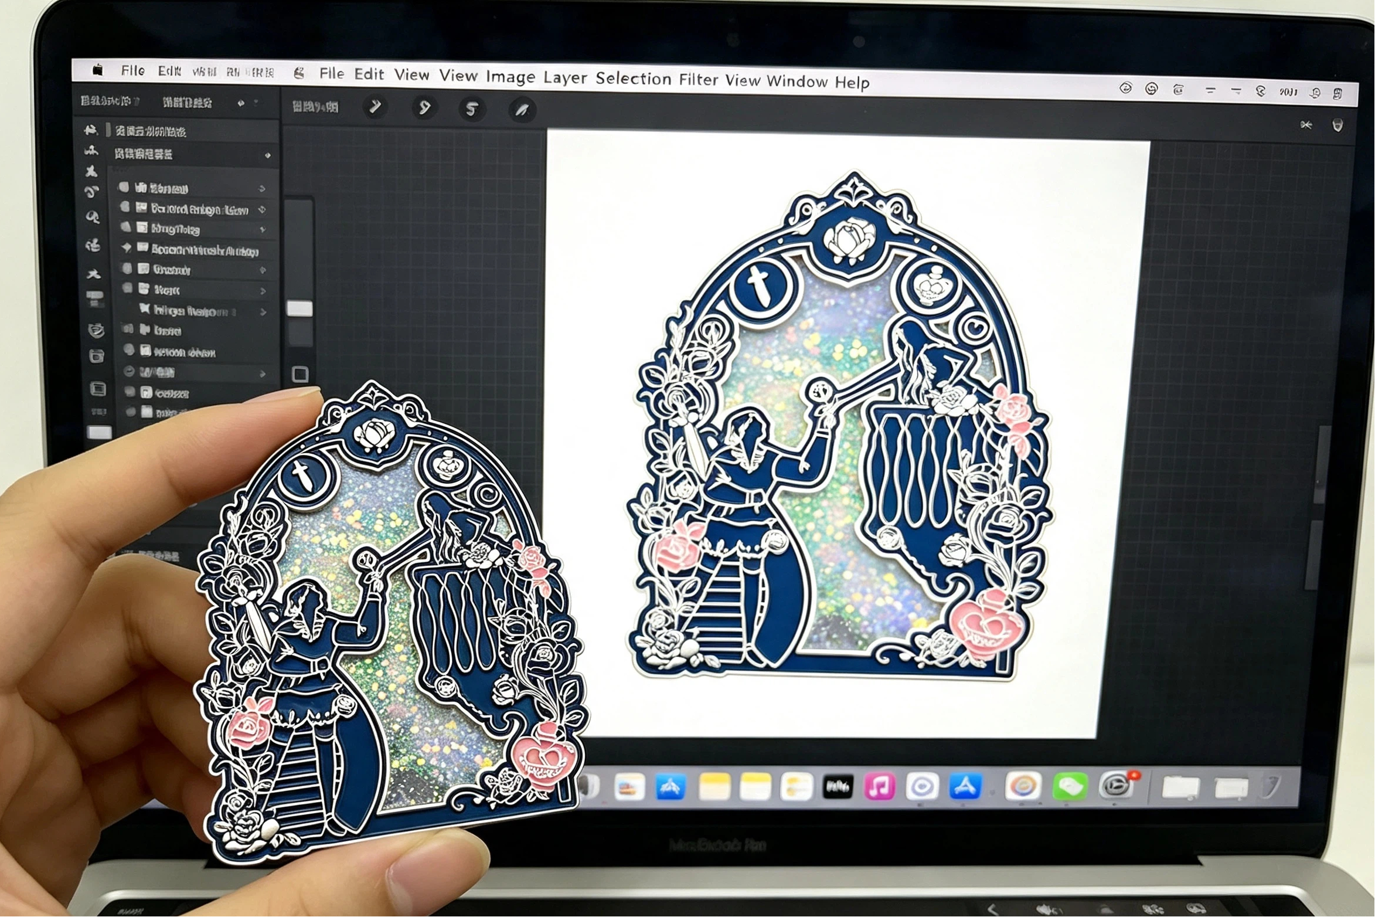
Task: Open the Dock icon with the red badge
Action: 1117,786
